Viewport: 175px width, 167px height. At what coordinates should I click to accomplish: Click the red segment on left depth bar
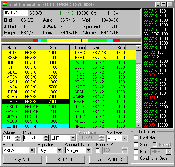[x=35, y=41]
